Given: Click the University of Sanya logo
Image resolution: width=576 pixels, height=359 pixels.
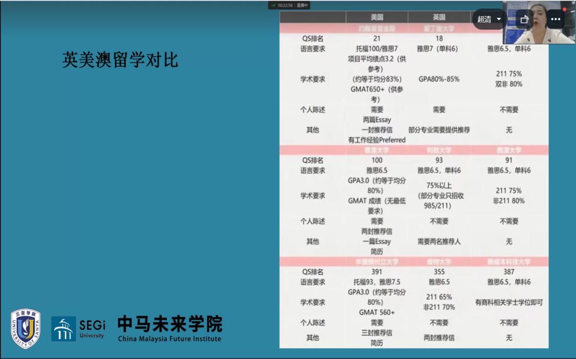Looking at the screenshot, I should pyautogui.click(x=26, y=328).
